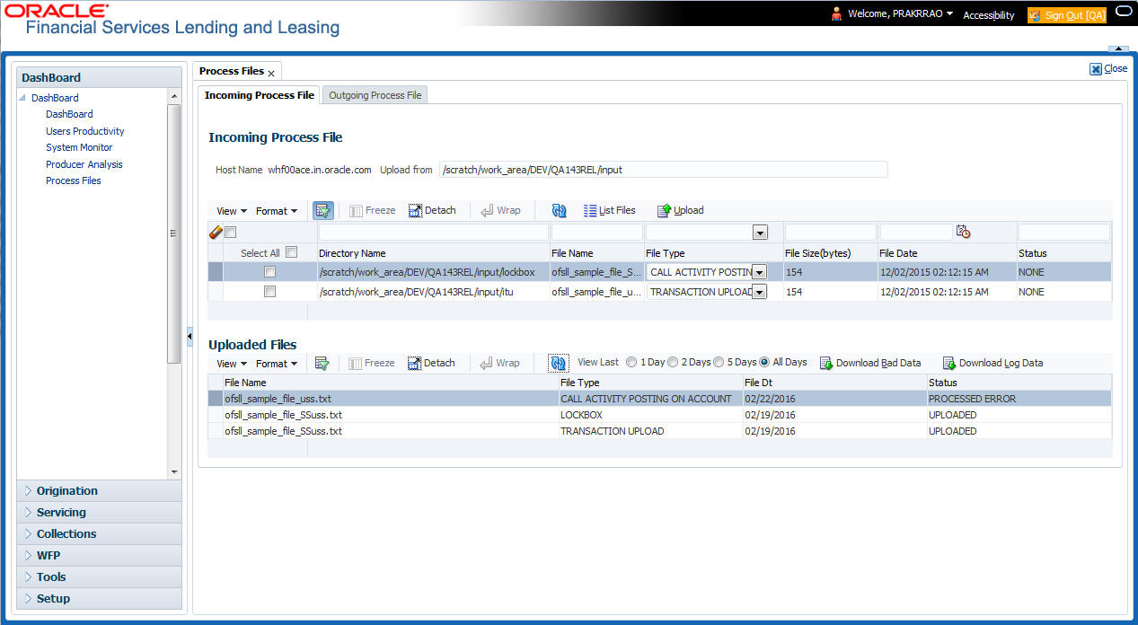Open Users Productivity in the DashBoard tree
The width and height of the screenshot is (1138, 625).
pyautogui.click(x=85, y=131)
